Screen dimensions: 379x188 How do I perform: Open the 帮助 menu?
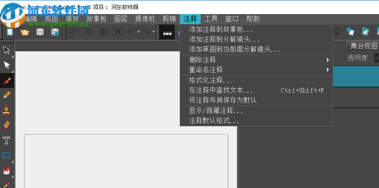253,19
